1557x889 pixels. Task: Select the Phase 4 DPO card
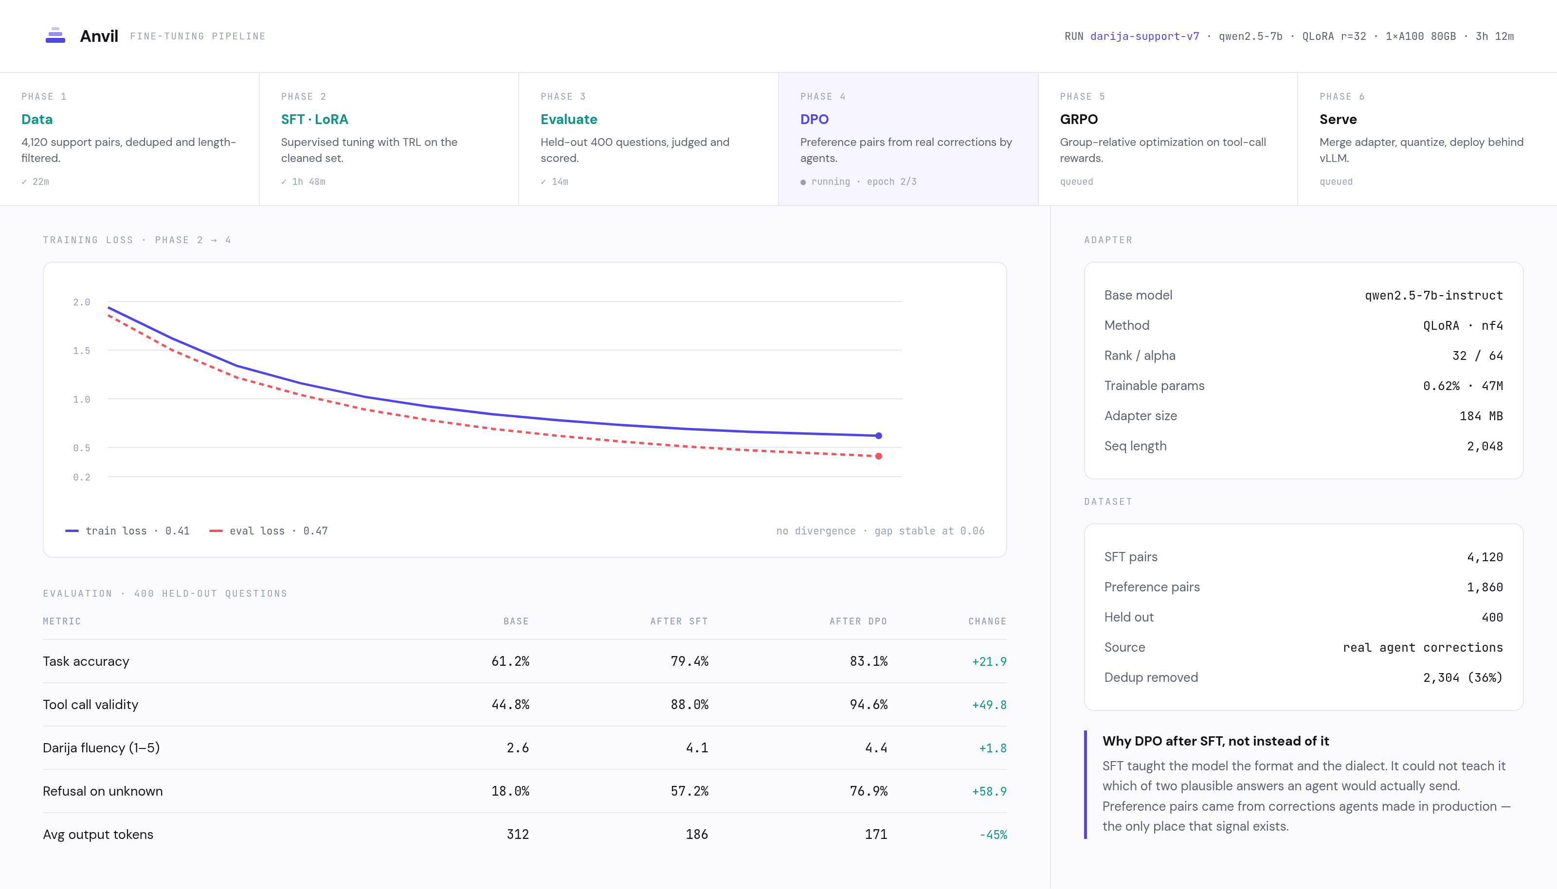click(908, 139)
